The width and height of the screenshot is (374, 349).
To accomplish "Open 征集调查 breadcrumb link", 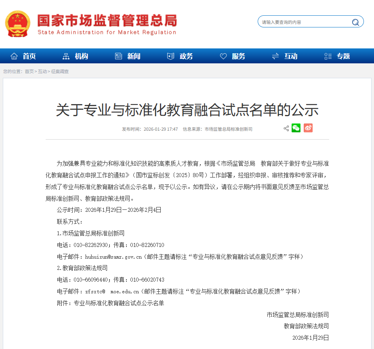I will click(x=60, y=71).
